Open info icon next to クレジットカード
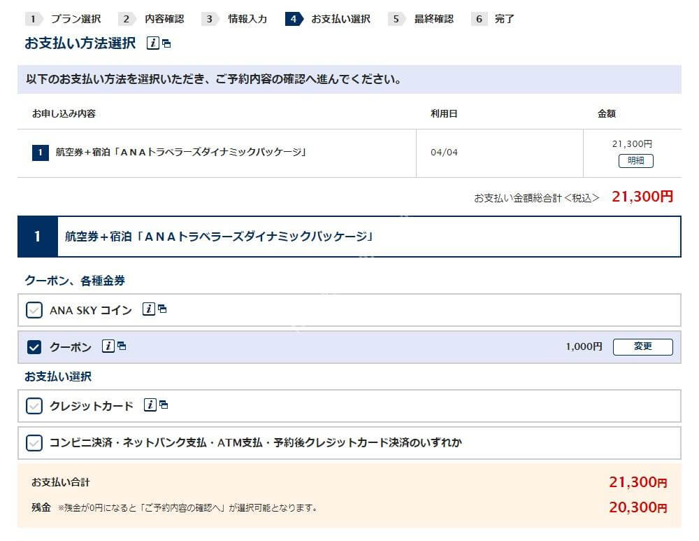Viewport: 699px width, 541px height. pos(150,405)
